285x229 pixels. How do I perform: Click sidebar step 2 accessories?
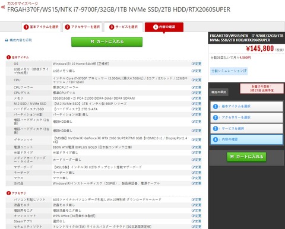246,117
